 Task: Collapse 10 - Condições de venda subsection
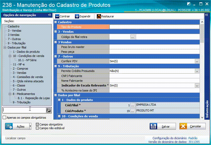click(59, 116)
